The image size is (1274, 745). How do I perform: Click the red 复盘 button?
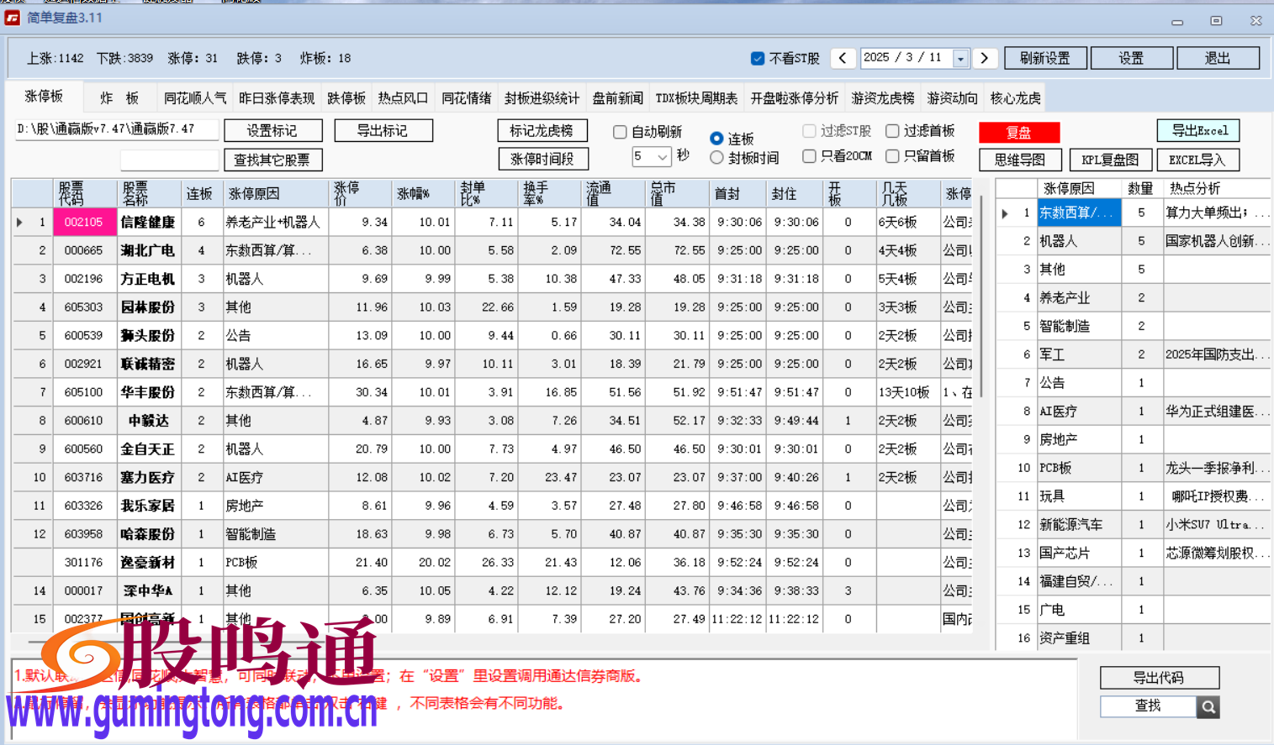1018,132
